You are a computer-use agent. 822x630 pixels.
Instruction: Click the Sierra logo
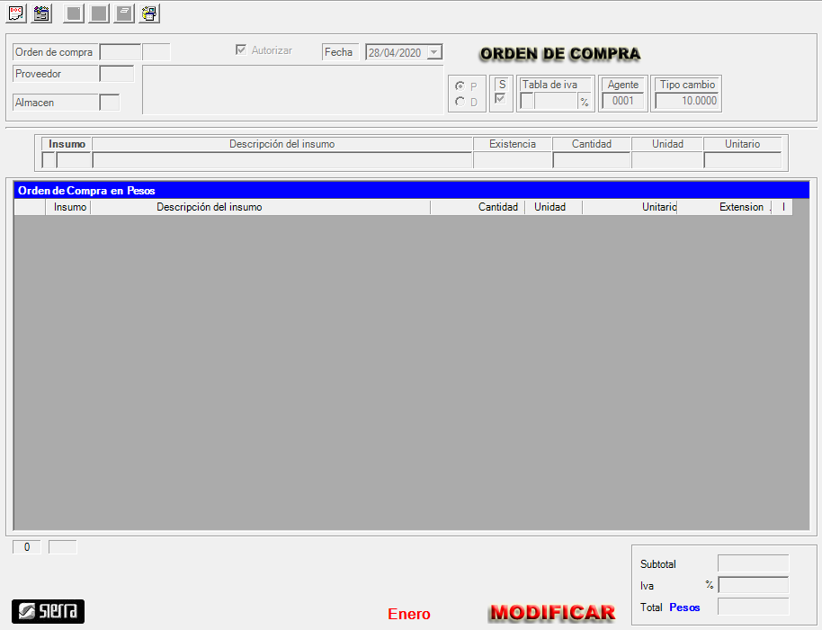click(48, 612)
